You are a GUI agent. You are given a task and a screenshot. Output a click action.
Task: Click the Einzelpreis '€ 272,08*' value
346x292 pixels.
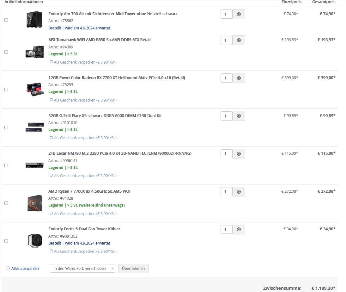coord(289,191)
